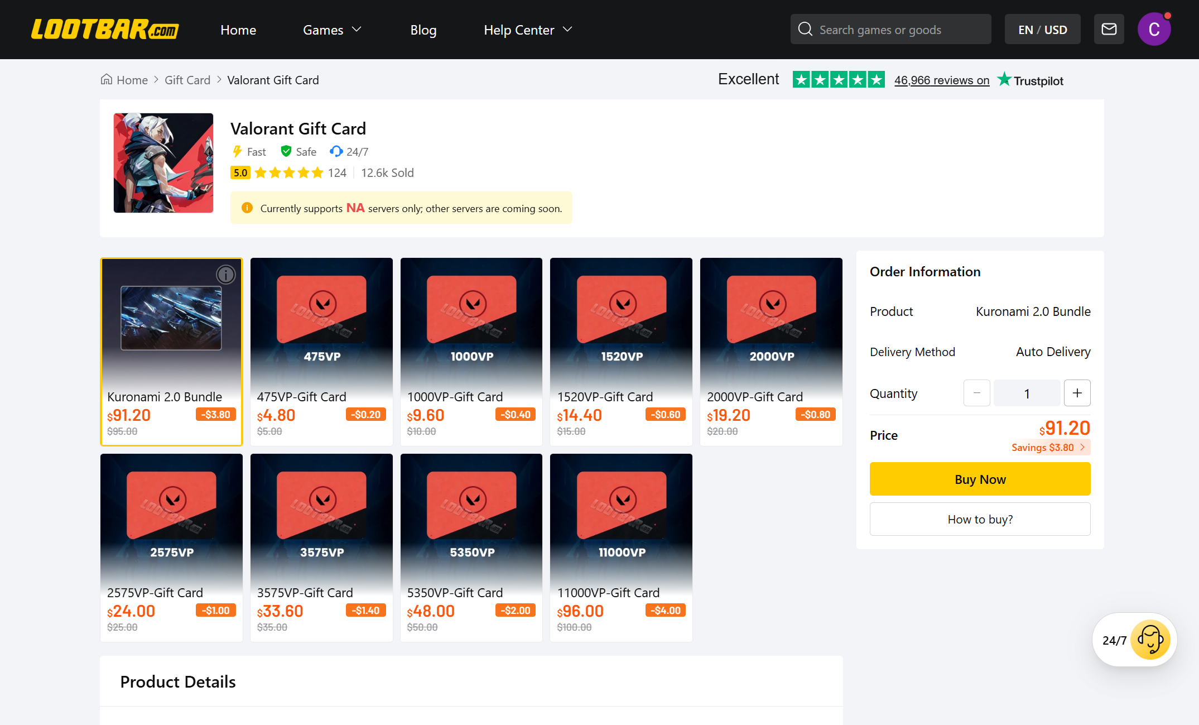The width and height of the screenshot is (1199, 725).
Task: Click the home icon in breadcrumb
Action: [106, 79]
